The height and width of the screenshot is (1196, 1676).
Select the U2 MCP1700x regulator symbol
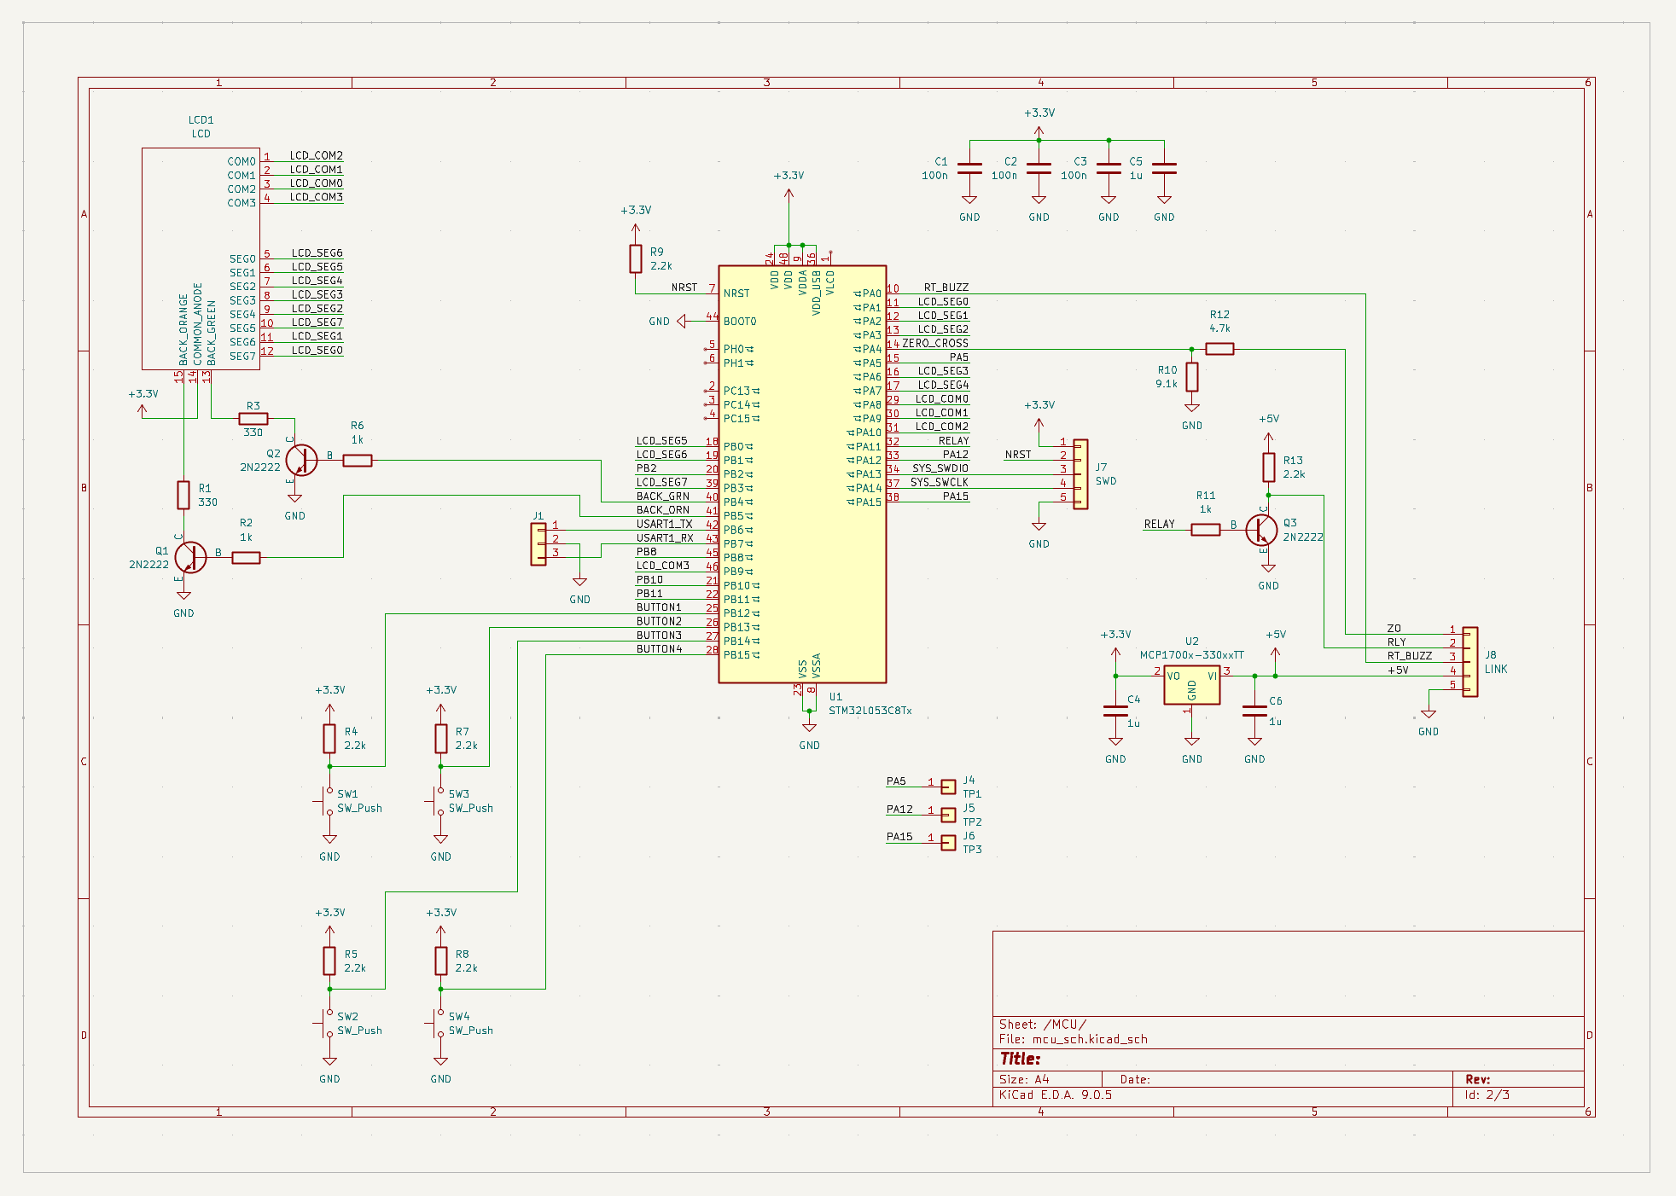[1191, 685]
